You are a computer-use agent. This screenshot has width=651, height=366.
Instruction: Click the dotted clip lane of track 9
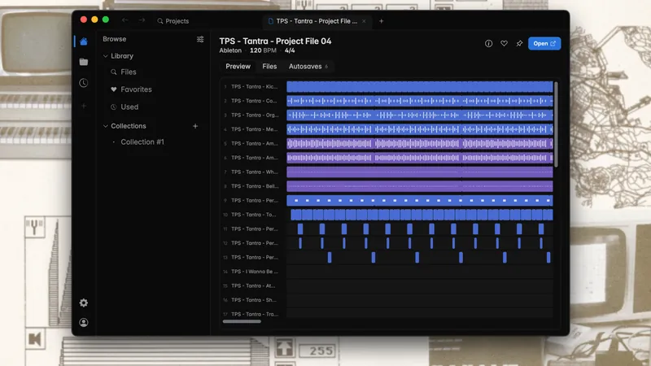coord(419,200)
